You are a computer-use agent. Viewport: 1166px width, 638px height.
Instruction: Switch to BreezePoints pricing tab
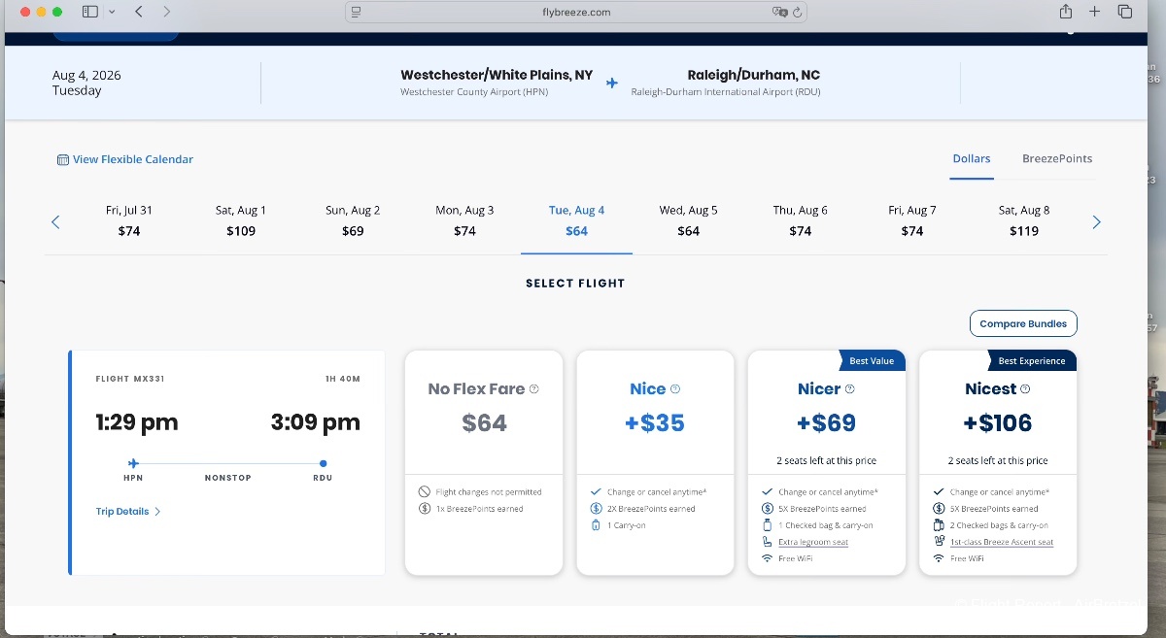1057,159
